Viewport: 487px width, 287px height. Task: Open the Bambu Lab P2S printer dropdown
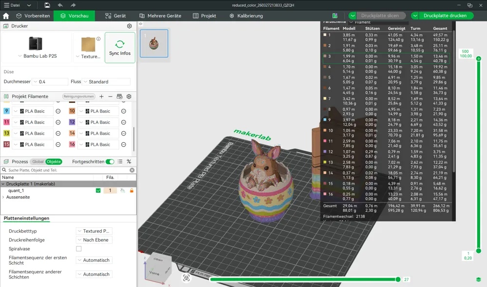click(x=37, y=56)
